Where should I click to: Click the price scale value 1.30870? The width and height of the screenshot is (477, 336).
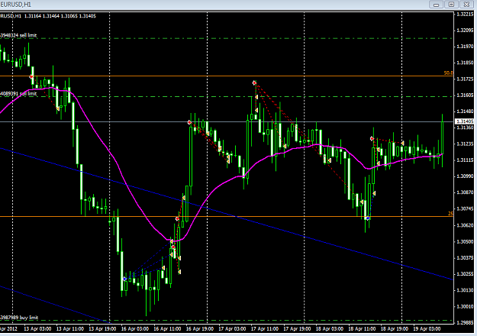465,192
